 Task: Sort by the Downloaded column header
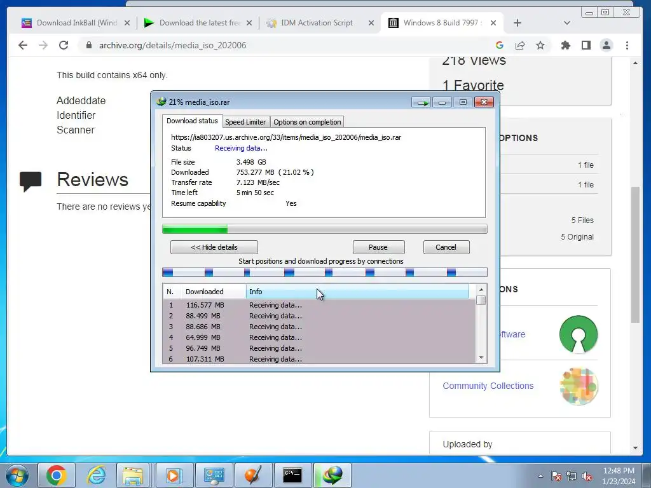coord(214,292)
